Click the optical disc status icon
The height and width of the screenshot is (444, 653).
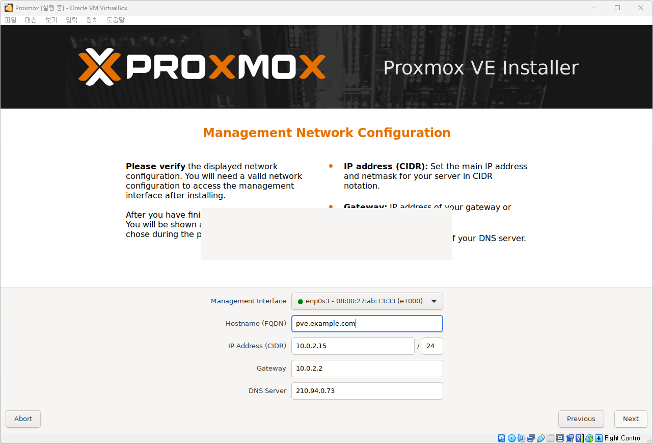pyautogui.click(x=511, y=438)
